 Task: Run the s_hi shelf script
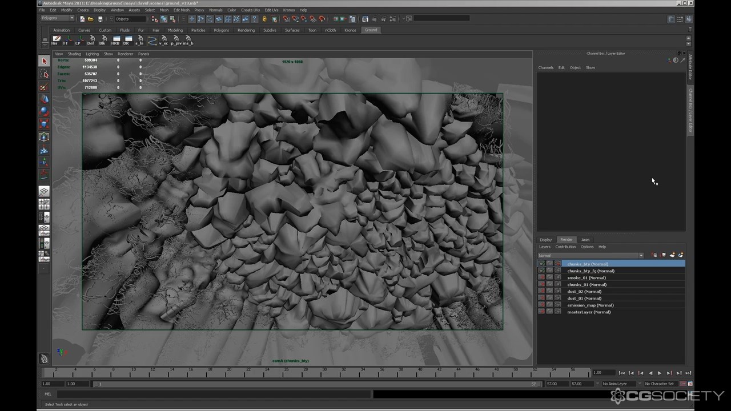139,40
